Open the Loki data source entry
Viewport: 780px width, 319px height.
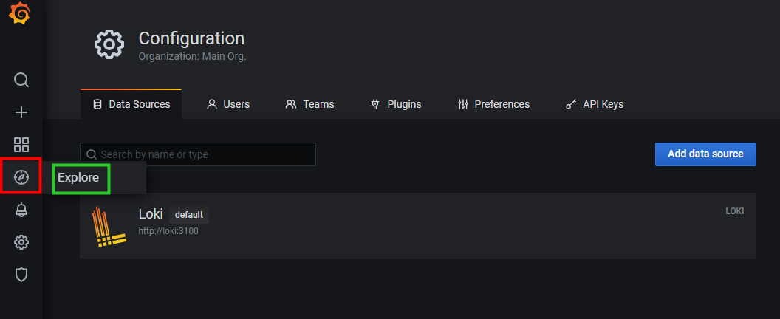pos(418,226)
